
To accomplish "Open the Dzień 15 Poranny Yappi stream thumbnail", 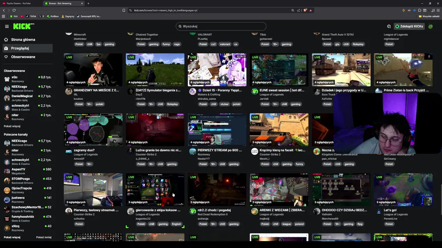I will pyautogui.click(x=217, y=70).
